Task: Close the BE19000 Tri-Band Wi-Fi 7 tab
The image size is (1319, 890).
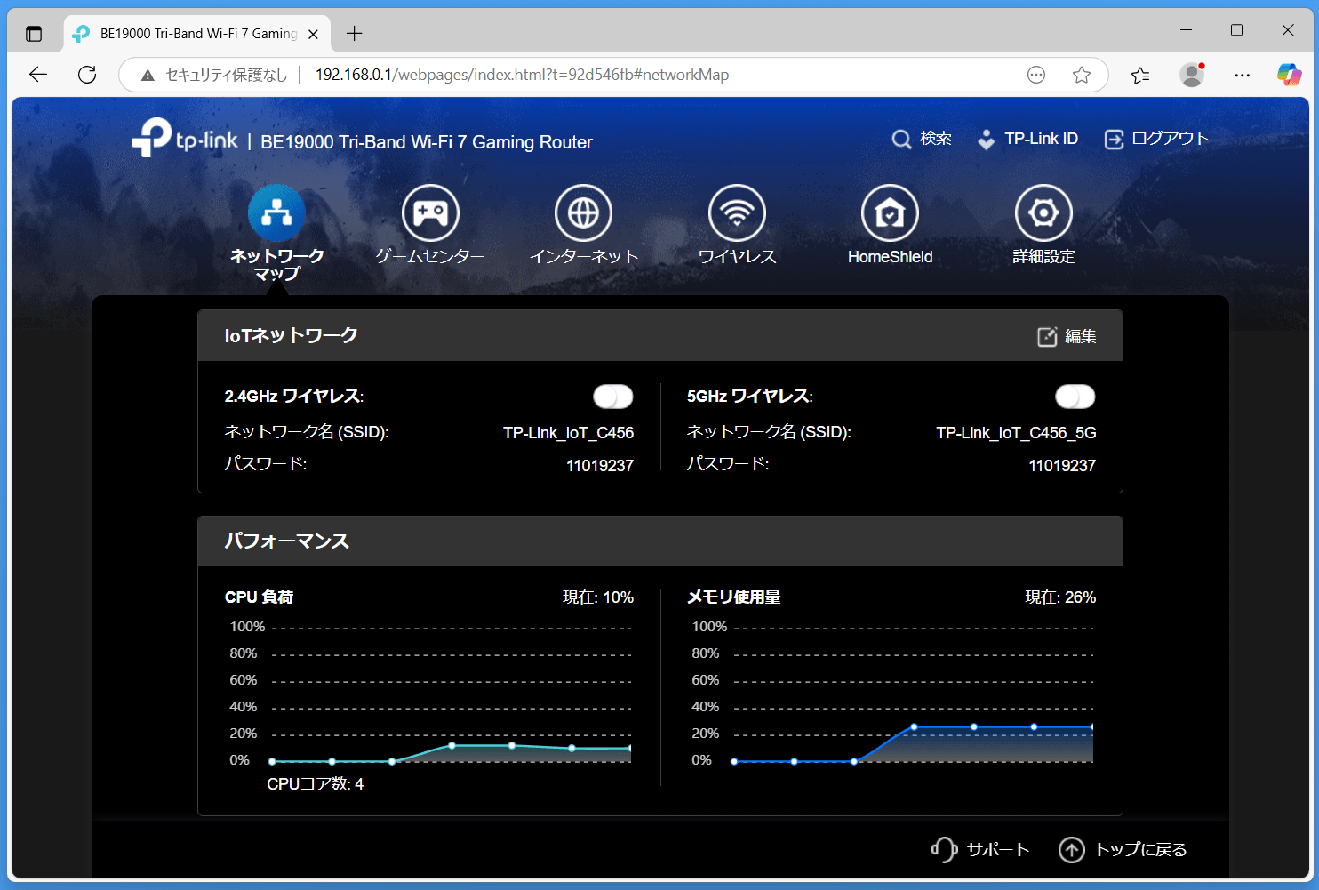Action: tap(313, 34)
